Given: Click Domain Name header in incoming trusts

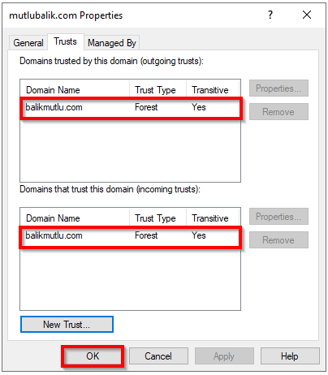Looking at the screenshot, I should pos(75,218).
